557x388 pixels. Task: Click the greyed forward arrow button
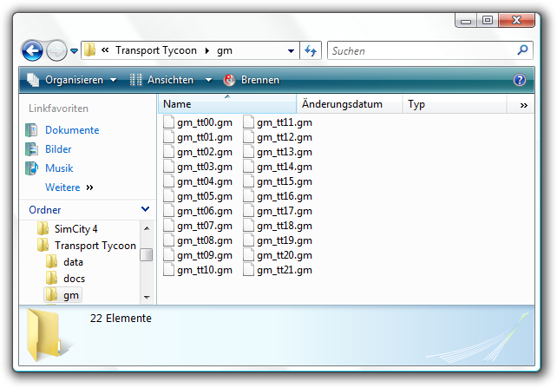click(56, 51)
